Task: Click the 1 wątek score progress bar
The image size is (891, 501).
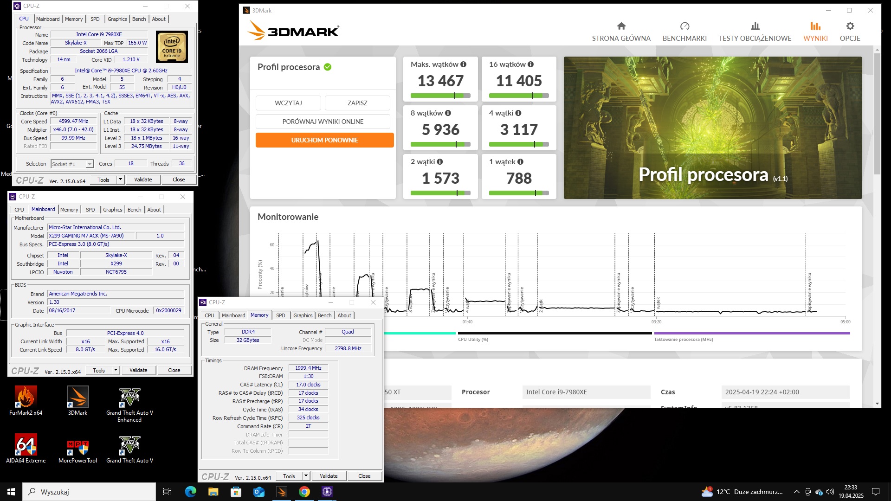Action: click(519, 193)
